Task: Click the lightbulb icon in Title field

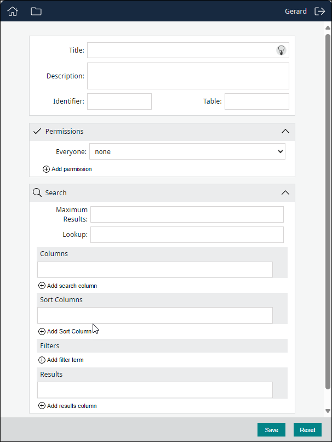Action: 281,50
